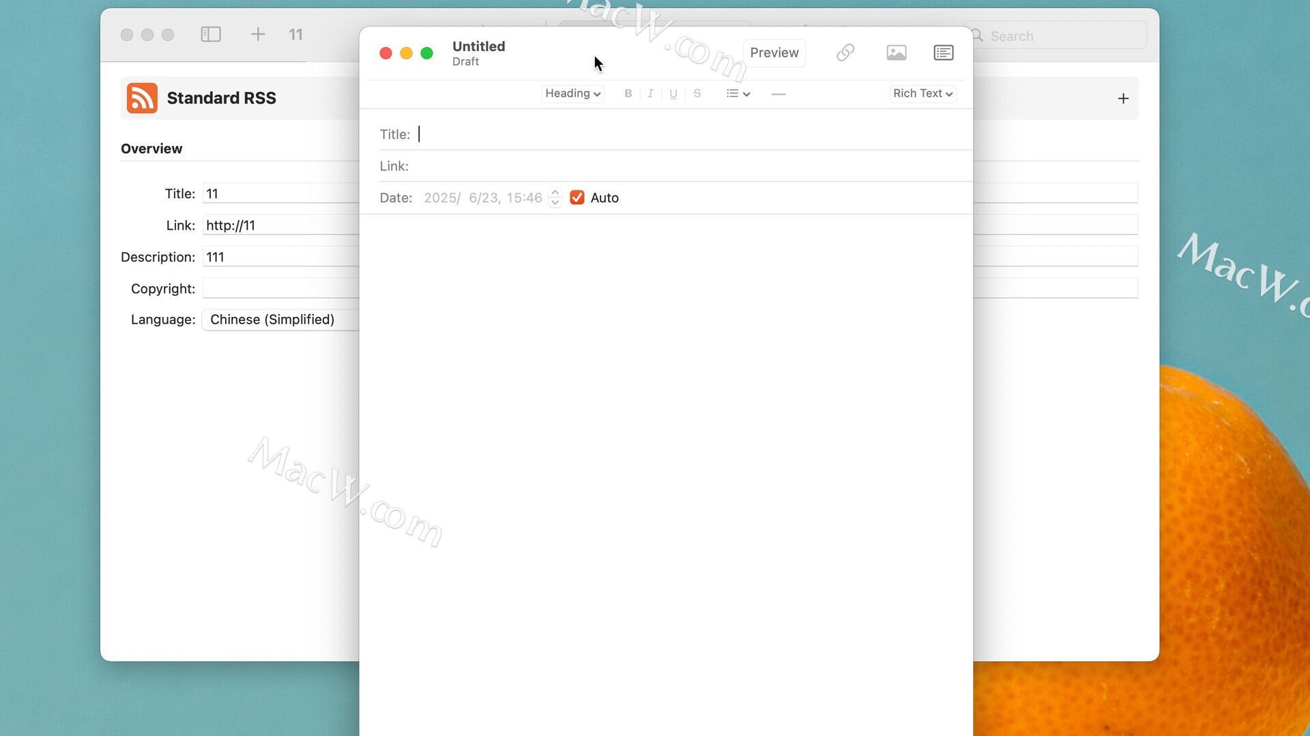Screen dimensions: 1310x736
Task: Toggle the sidebar in main window
Action: (211, 34)
